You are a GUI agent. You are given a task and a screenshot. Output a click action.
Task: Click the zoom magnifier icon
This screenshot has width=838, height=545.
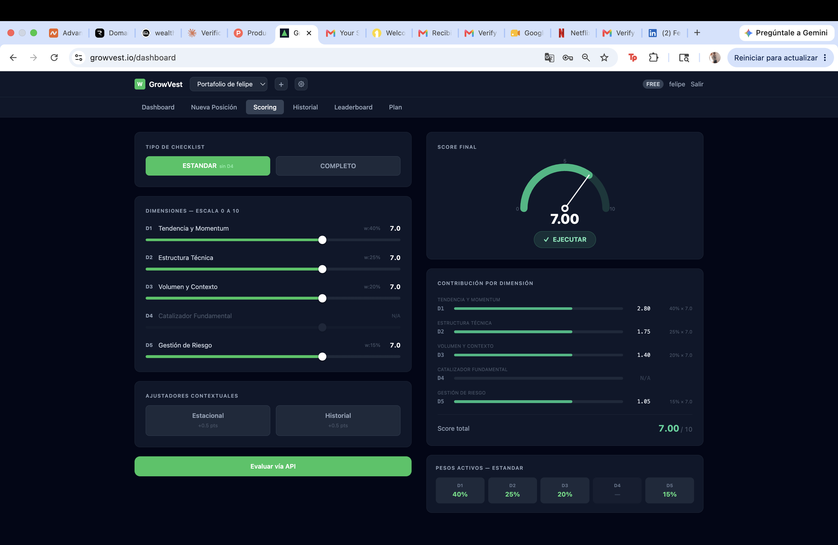[586, 57]
